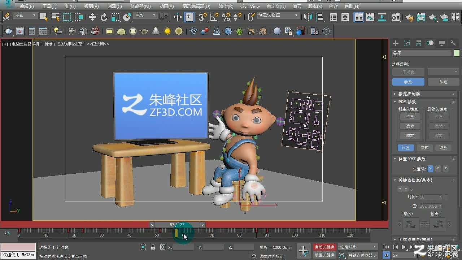This screenshot has height=260, width=462.
Task: Click the grass plant icon
Action: 240,31
